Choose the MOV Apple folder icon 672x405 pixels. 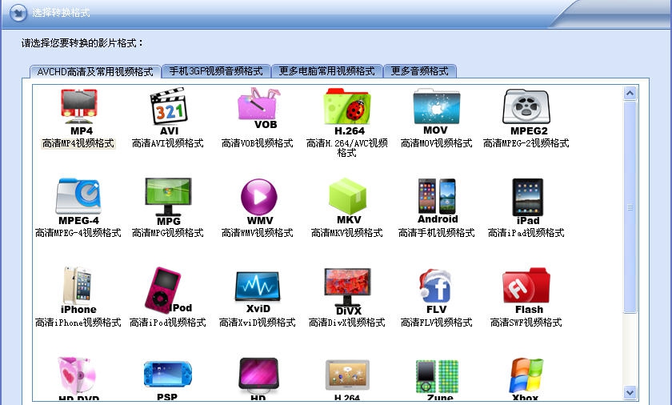[x=436, y=111]
